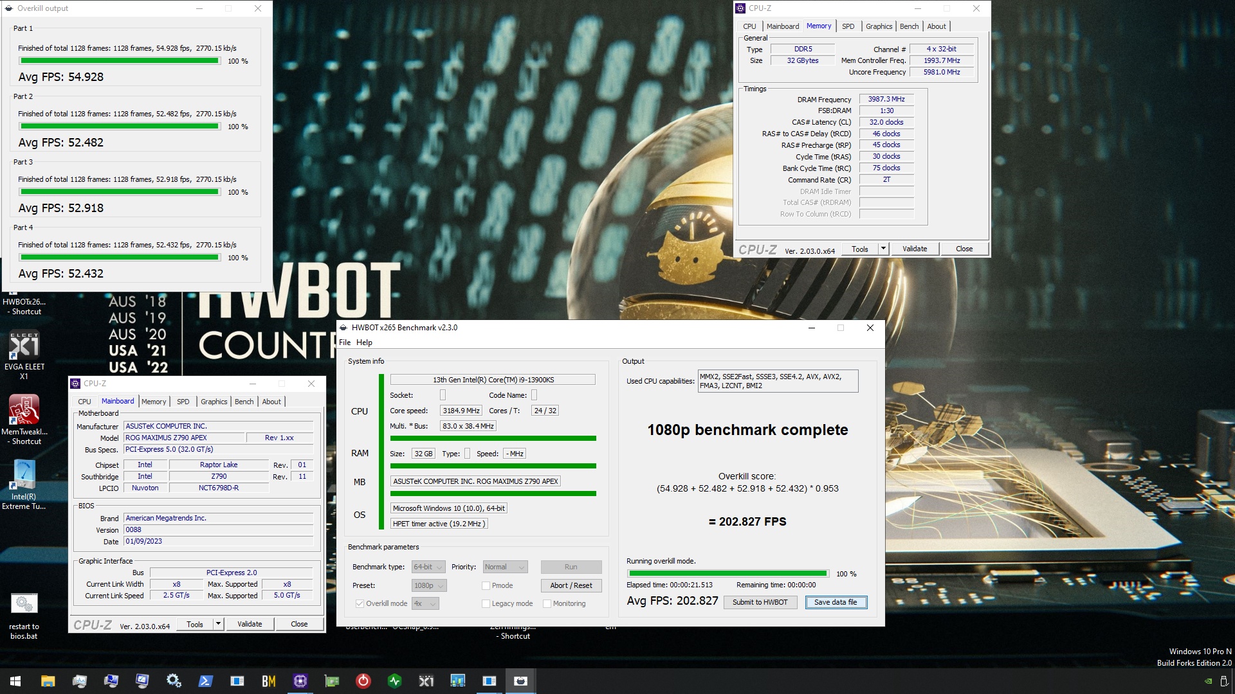Viewport: 1235px width, 694px height.
Task: Open the Priority Normal dropdown
Action: click(505, 567)
